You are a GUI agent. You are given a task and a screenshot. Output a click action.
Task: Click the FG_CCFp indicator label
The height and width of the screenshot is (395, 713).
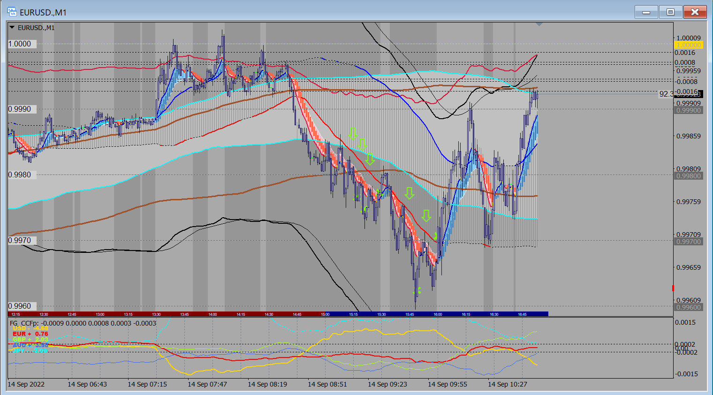click(24, 323)
